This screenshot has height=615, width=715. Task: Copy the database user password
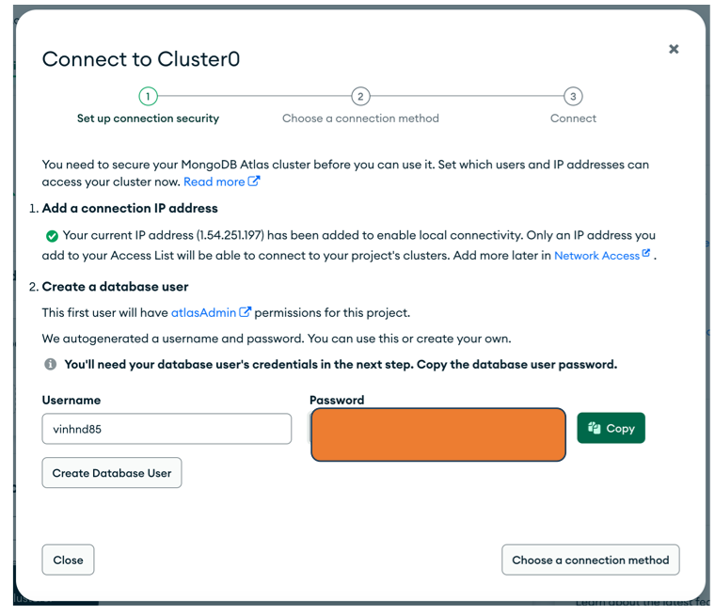click(611, 428)
